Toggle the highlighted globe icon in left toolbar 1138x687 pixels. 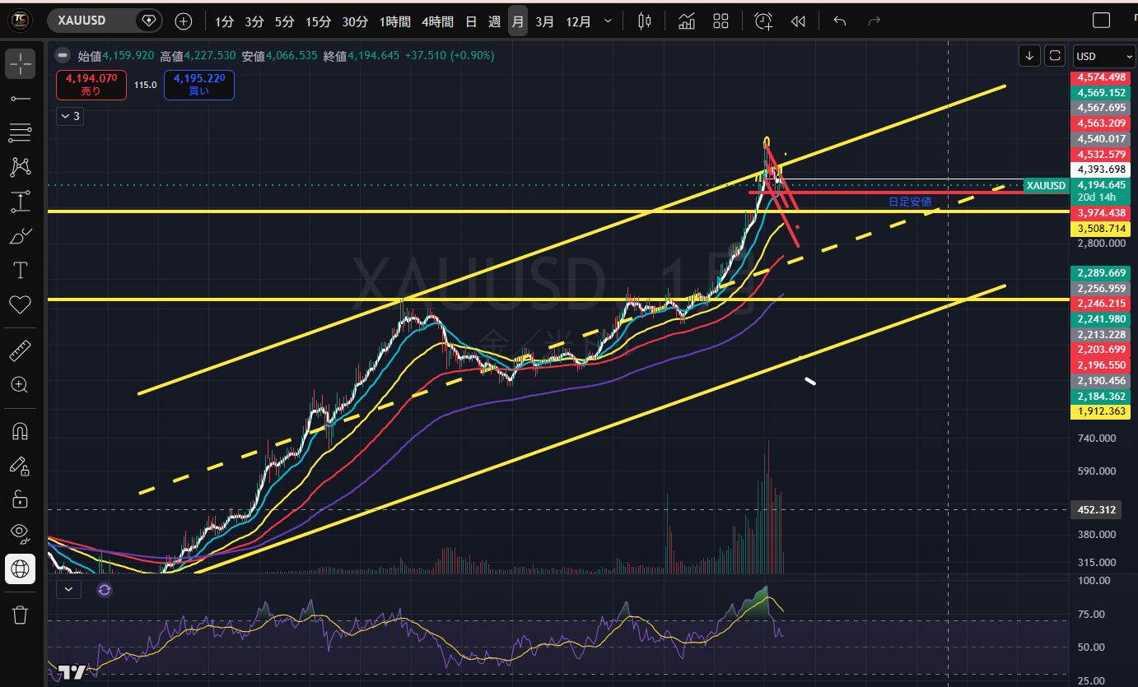tap(20, 569)
